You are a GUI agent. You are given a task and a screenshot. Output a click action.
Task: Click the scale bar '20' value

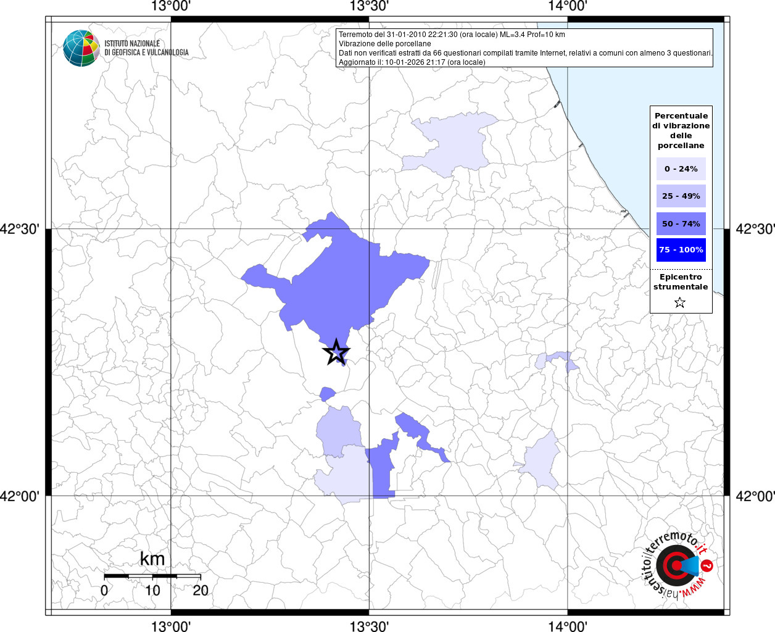pos(201,591)
